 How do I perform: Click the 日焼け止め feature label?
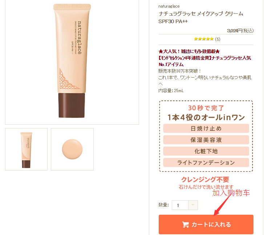click(x=206, y=128)
